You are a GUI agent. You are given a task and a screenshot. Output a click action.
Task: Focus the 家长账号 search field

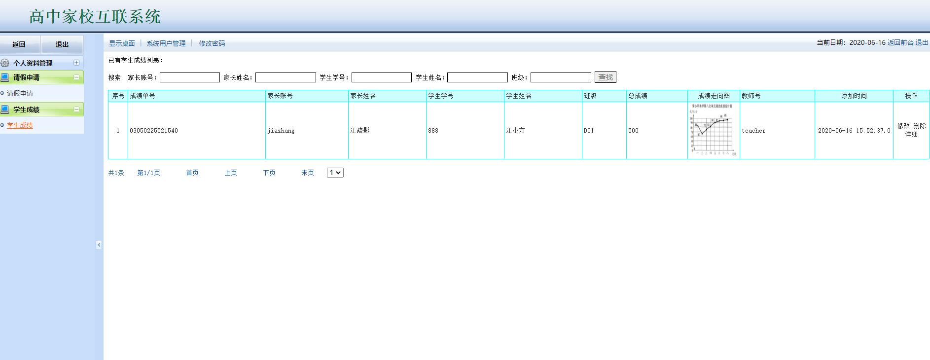point(190,77)
